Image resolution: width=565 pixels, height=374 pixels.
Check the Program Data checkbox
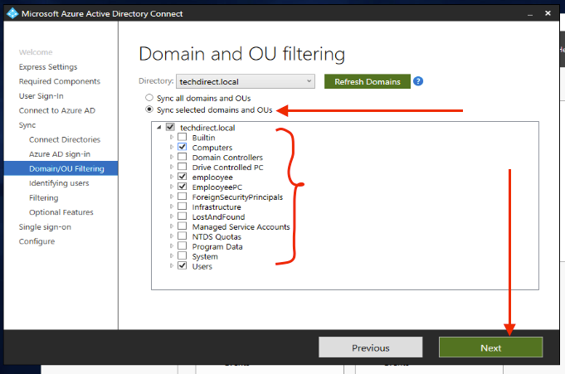[183, 245]
